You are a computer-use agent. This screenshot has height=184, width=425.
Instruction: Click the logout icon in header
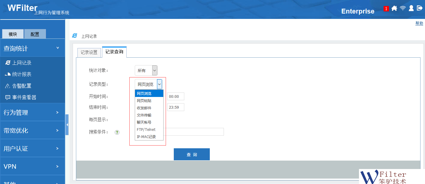coord(420,8)
